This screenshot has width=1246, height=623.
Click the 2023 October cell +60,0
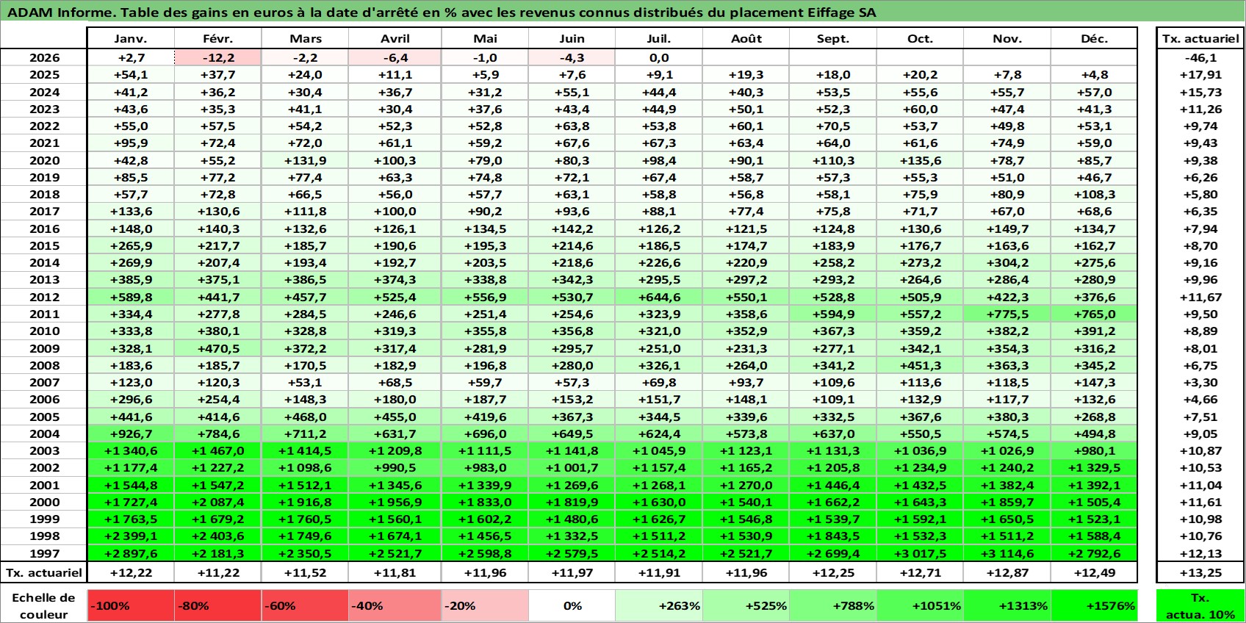920,109
